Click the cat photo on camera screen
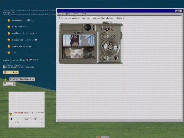Screen dimensions: 184x138 (x=79, y=52)
